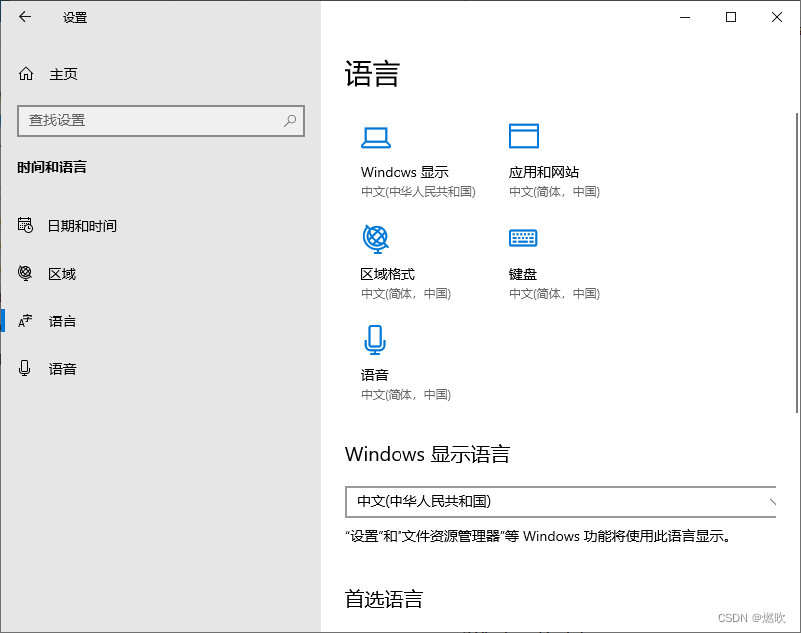Open the 语音 tile label in content
This screenshot has height=633, width=801.
click(x=374, y=375)
